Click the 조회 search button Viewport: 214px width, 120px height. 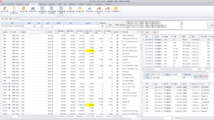pos(110,25)
